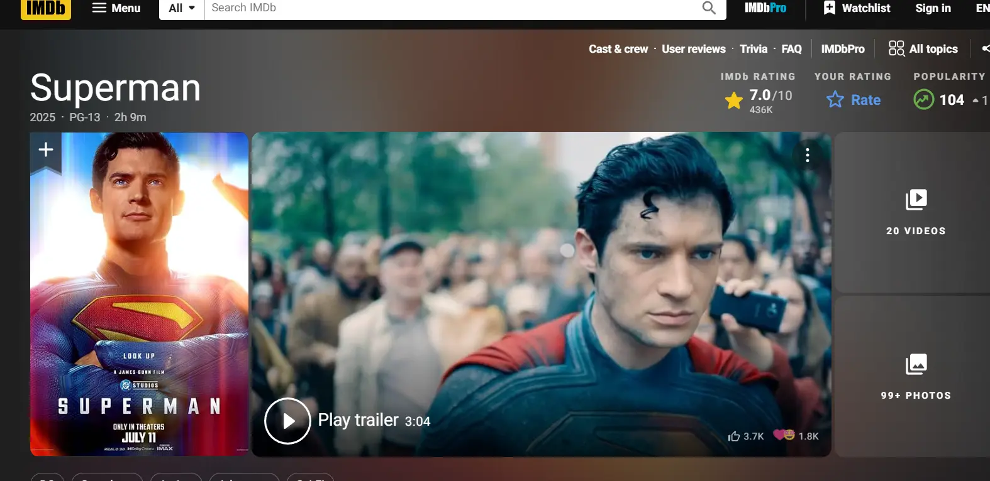The image size is (990, 481).
Task: Open the IMDbPro logo in header
Action: click(x=765, y=8)
